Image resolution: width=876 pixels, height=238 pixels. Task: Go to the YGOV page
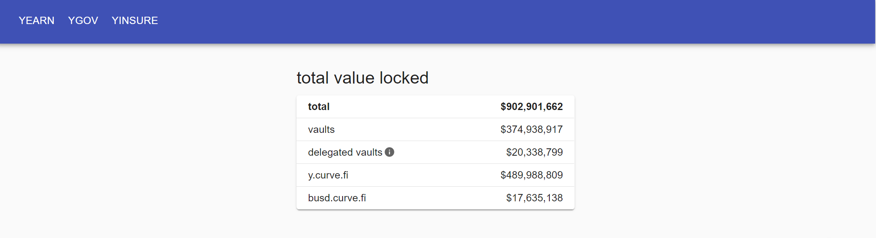point(83,20)
